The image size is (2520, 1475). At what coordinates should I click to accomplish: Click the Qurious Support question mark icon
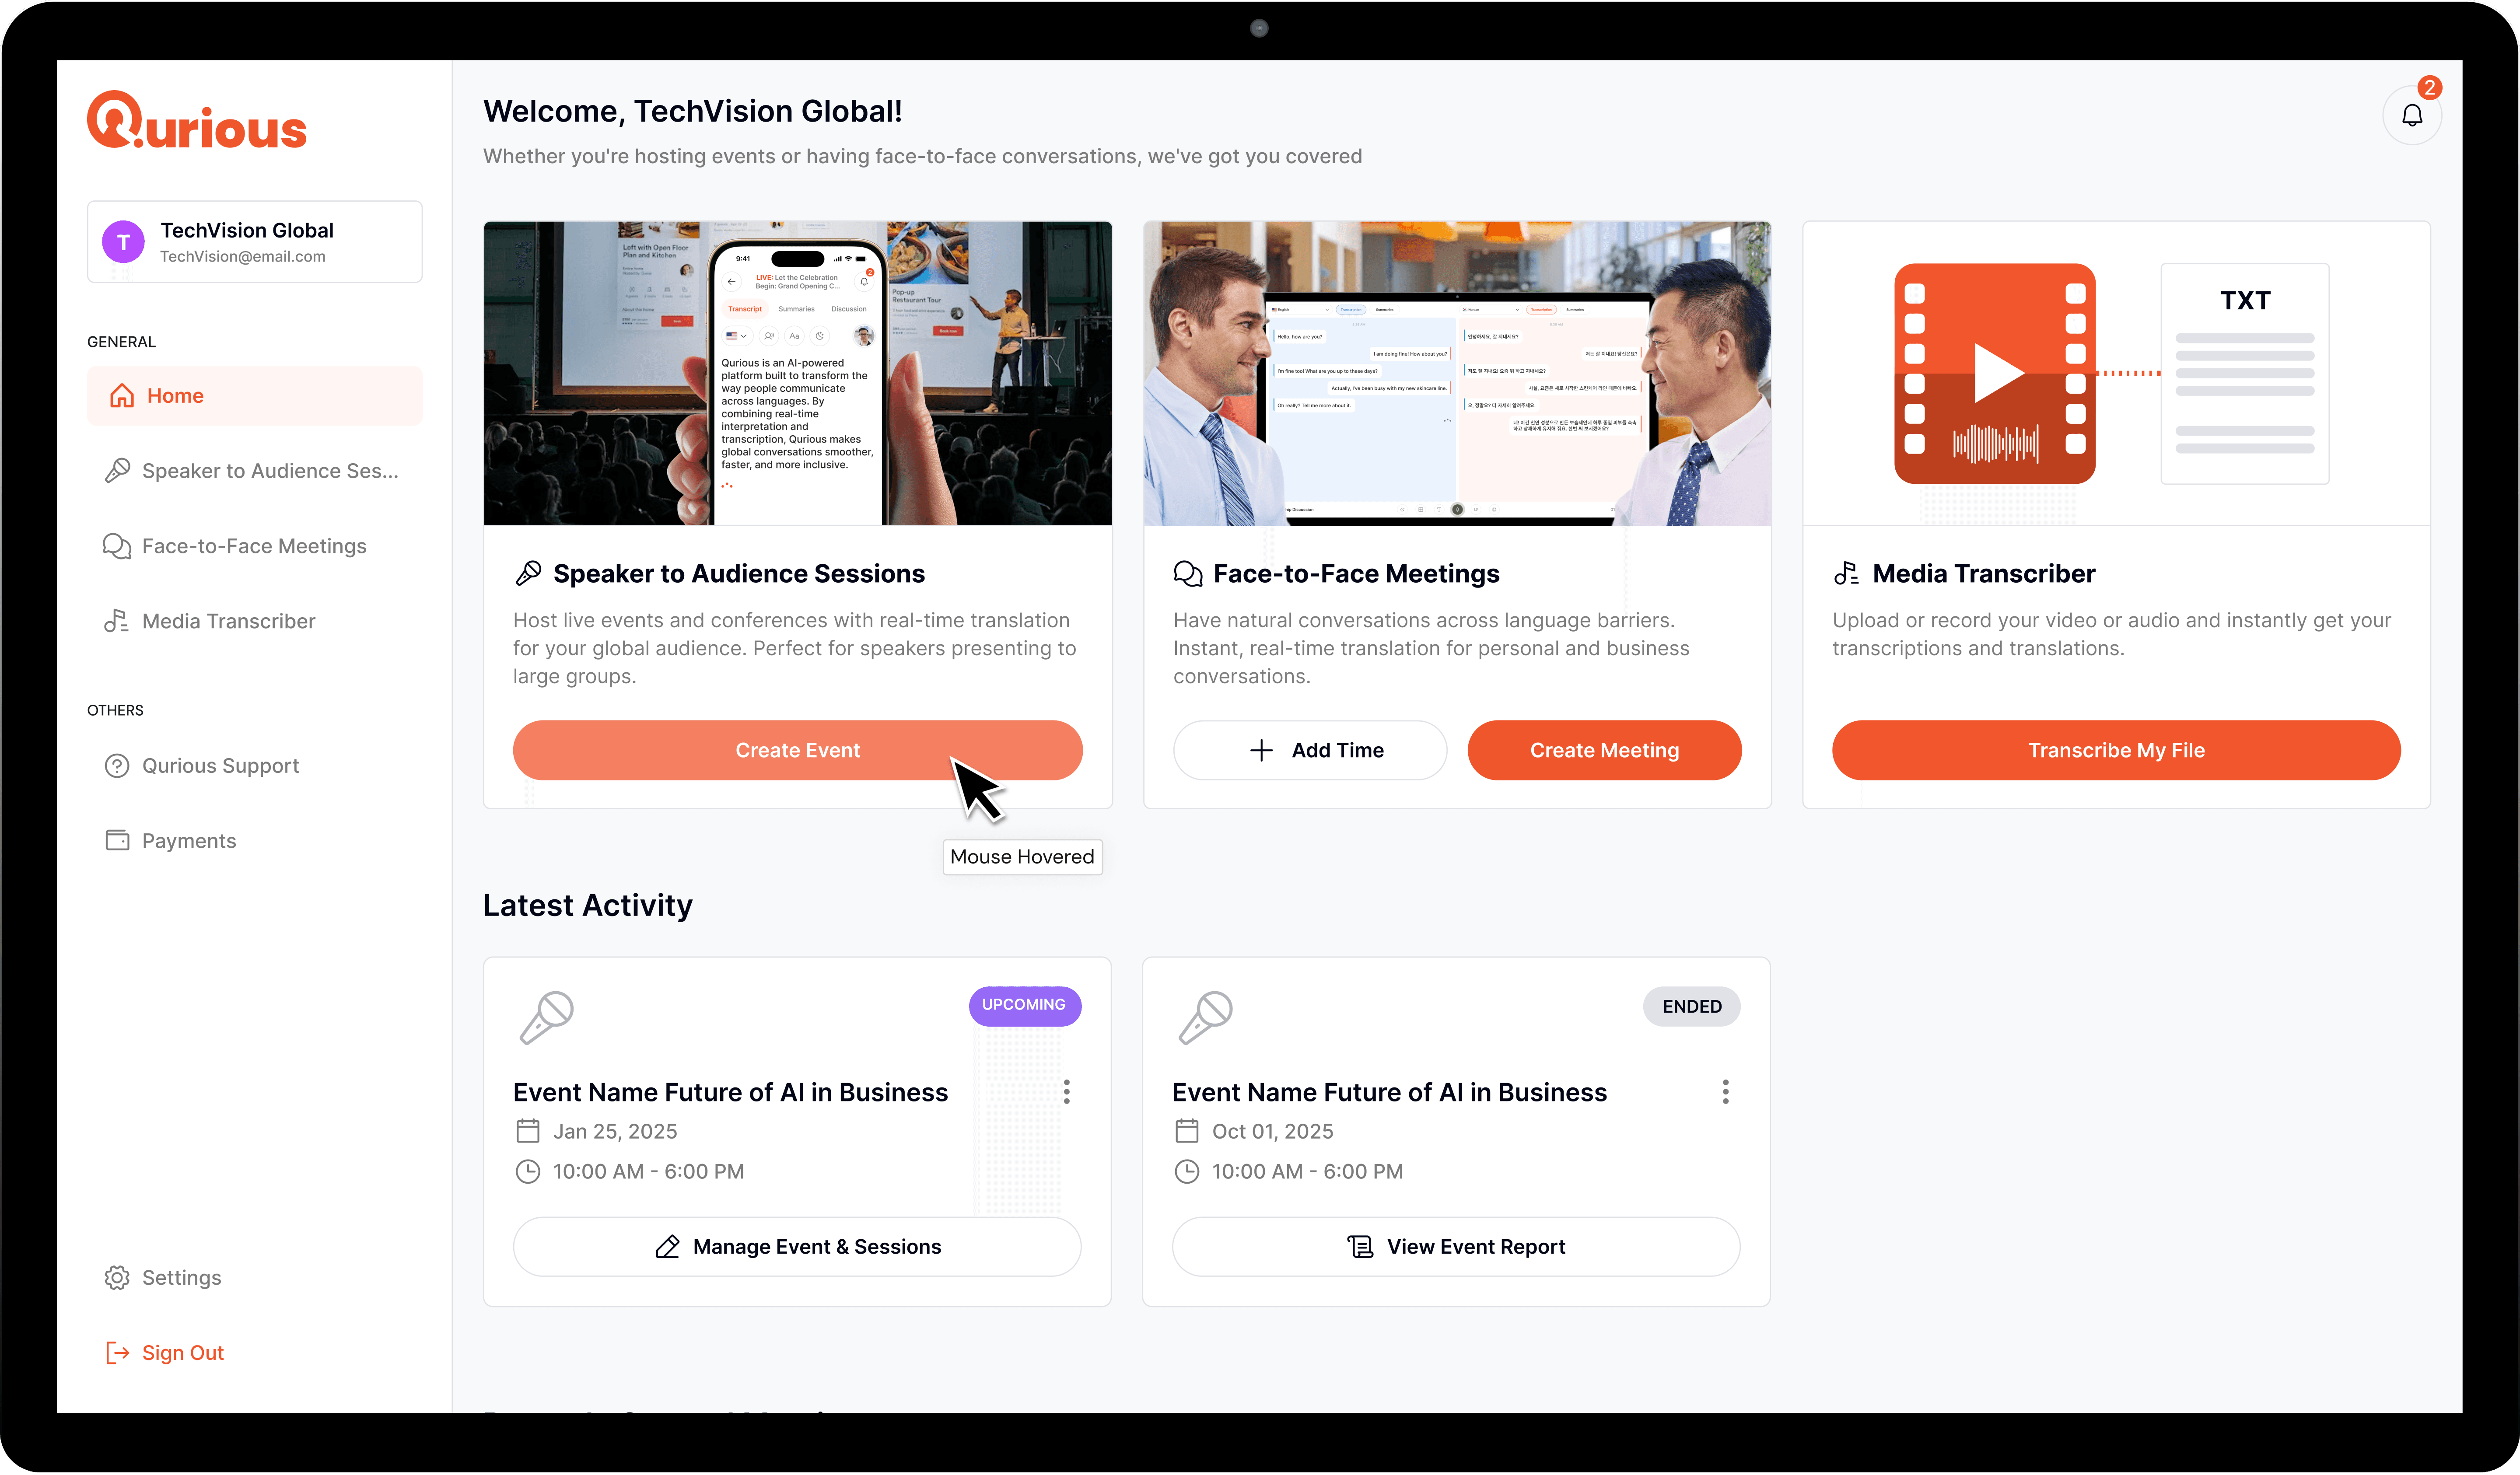pyautogui.click(x=117, y=765)
